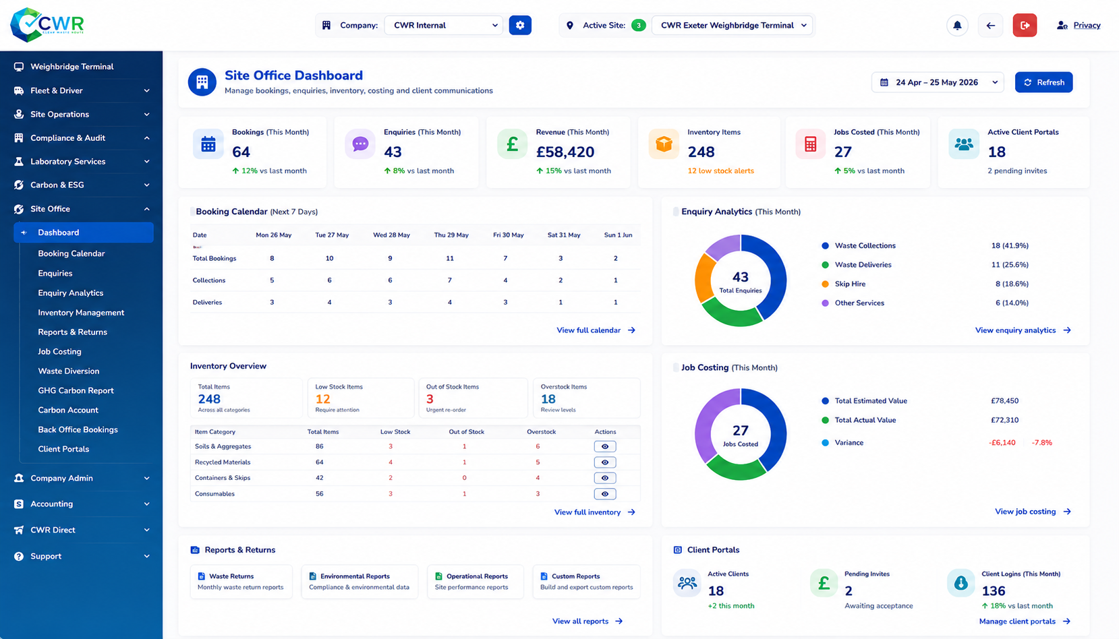This screenshot has width=1119, height=639.
Task: Click the Inventory Items box icon
Action: [664, 144]
